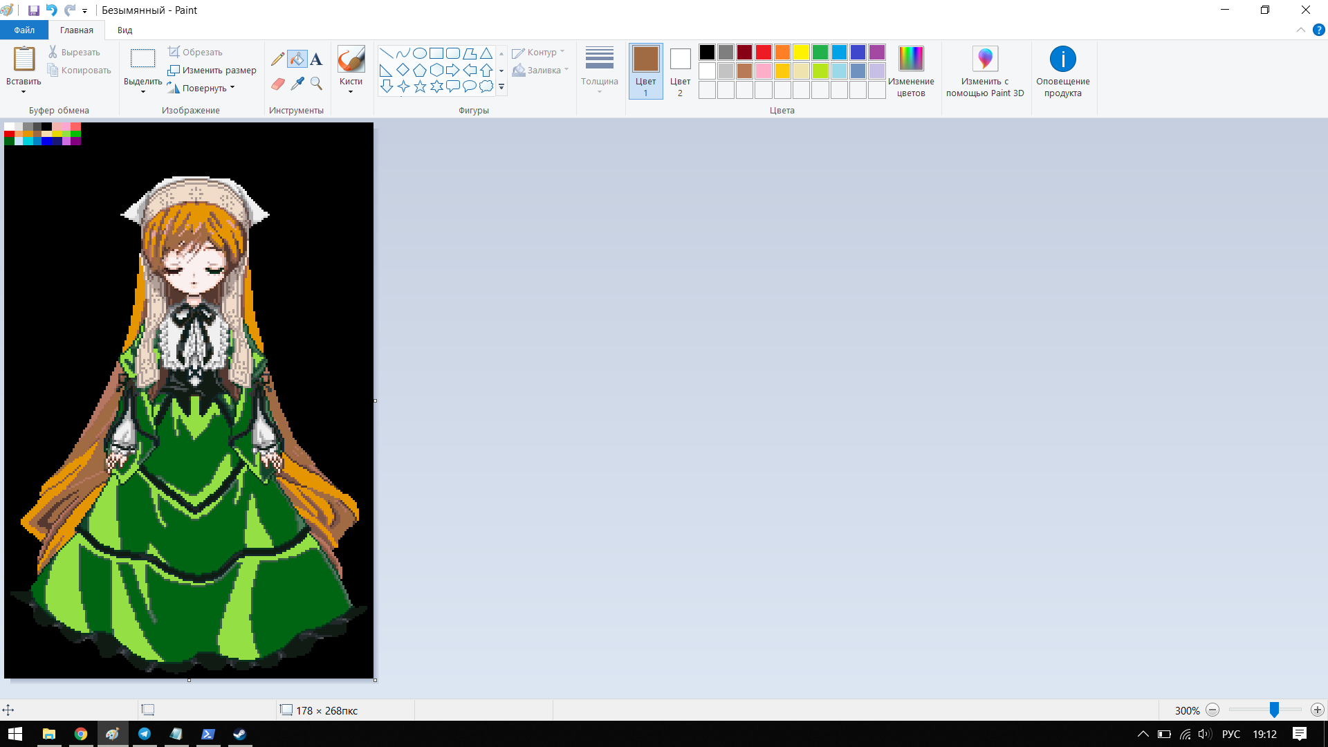
Task: Select the Pencil tool
Action: tap(277, 59)
